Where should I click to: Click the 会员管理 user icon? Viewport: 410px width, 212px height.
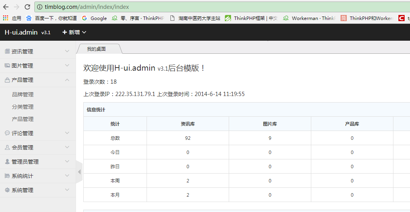[7, 147]
